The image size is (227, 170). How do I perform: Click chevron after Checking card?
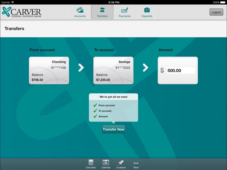pos(81,67)
